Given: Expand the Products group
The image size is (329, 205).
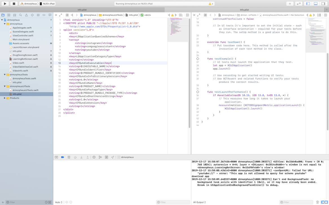Looking at the screenshot, I should (x=5, y=98).
